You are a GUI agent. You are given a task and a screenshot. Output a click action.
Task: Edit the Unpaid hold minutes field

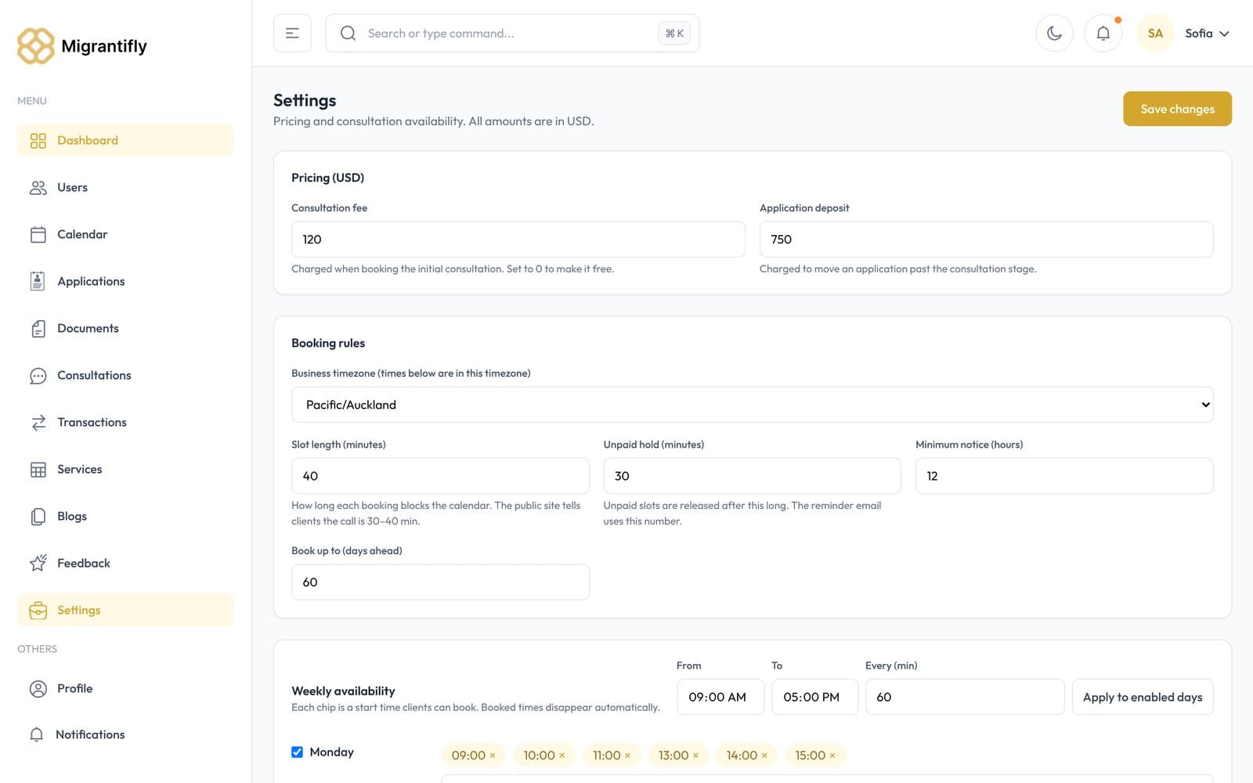pyautogui.click(x=752, y=476)
